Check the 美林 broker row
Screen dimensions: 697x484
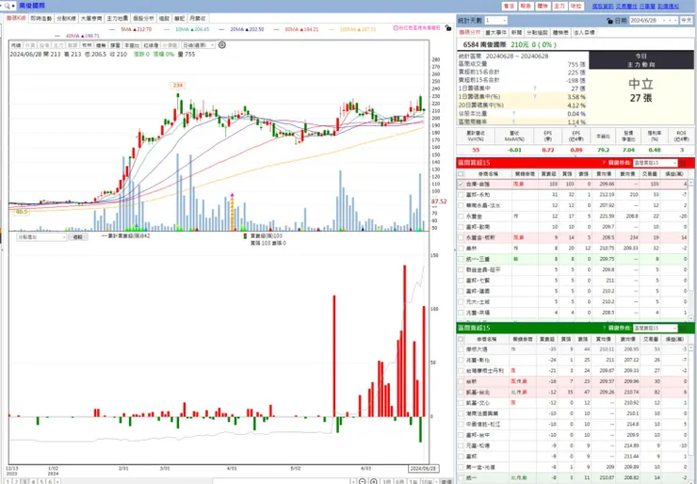(461, 248)
